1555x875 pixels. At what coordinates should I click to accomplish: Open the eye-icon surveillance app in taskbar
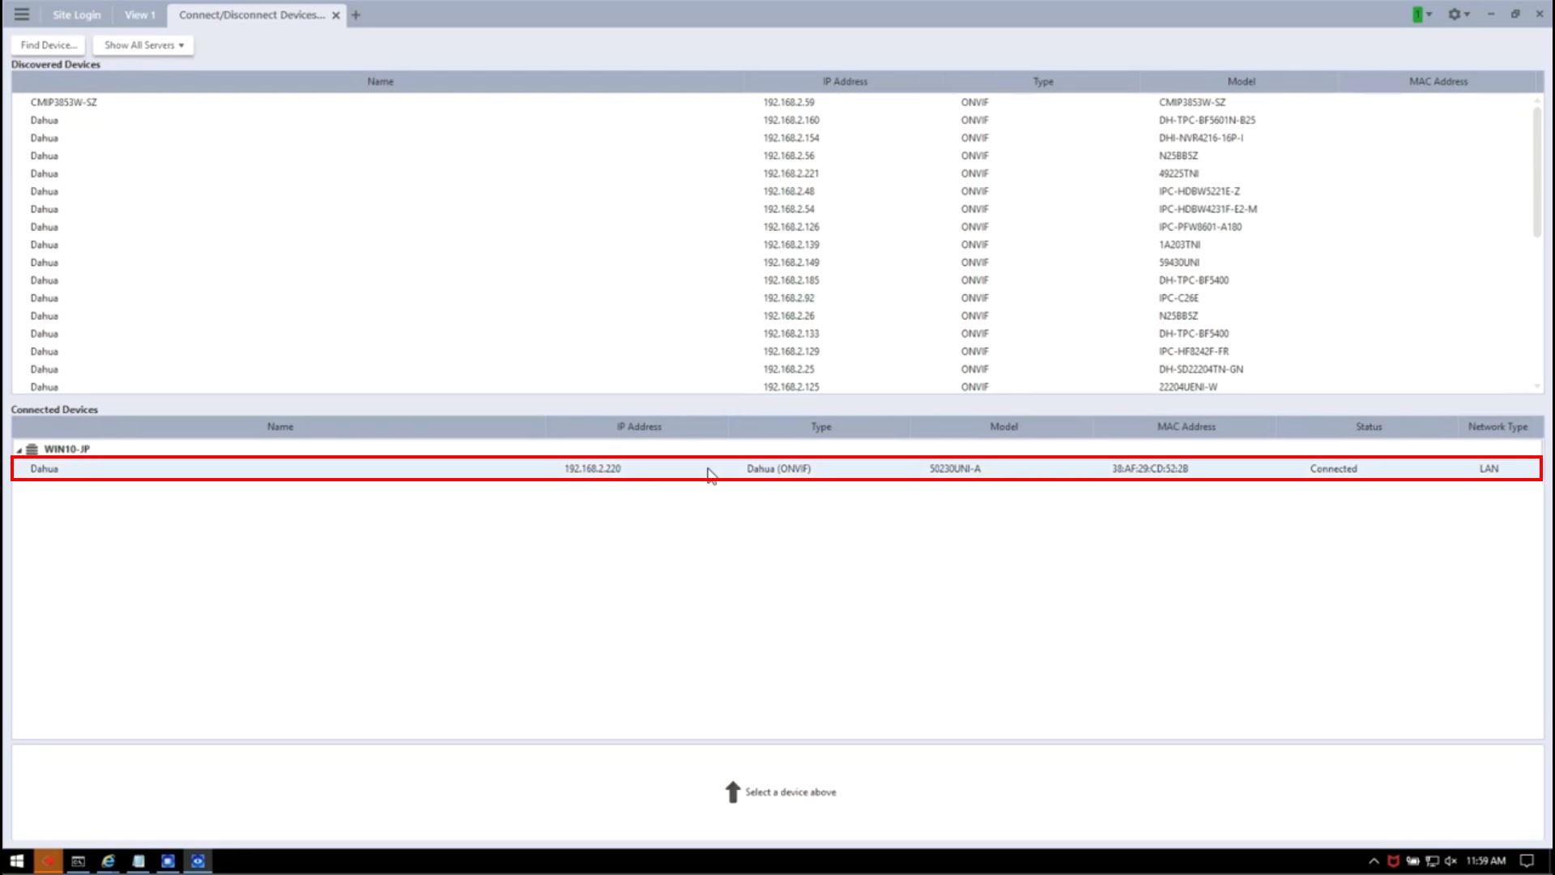pyautogui.click(x=198, y=861)
